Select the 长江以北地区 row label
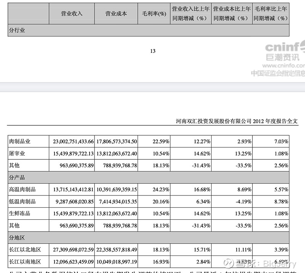This screenshot has height=273, width=305. click(25, 249)
